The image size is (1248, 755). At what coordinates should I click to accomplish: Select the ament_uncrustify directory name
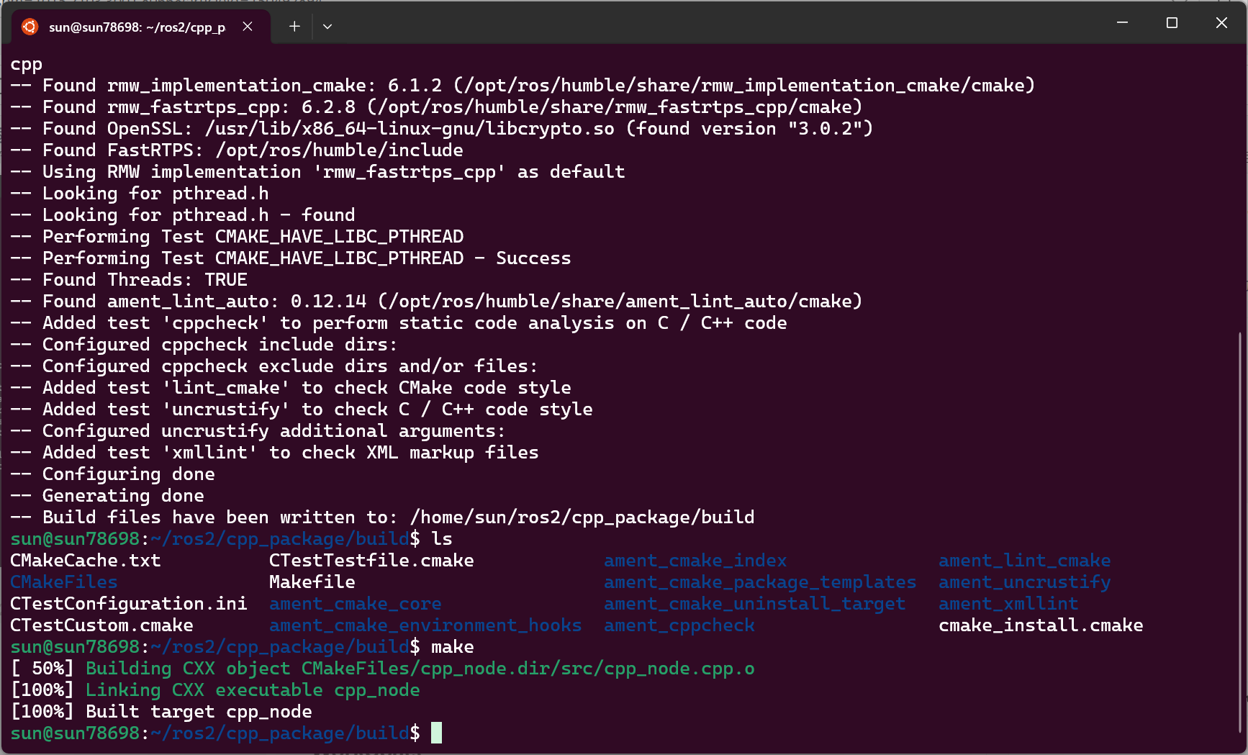[1025, 582]
